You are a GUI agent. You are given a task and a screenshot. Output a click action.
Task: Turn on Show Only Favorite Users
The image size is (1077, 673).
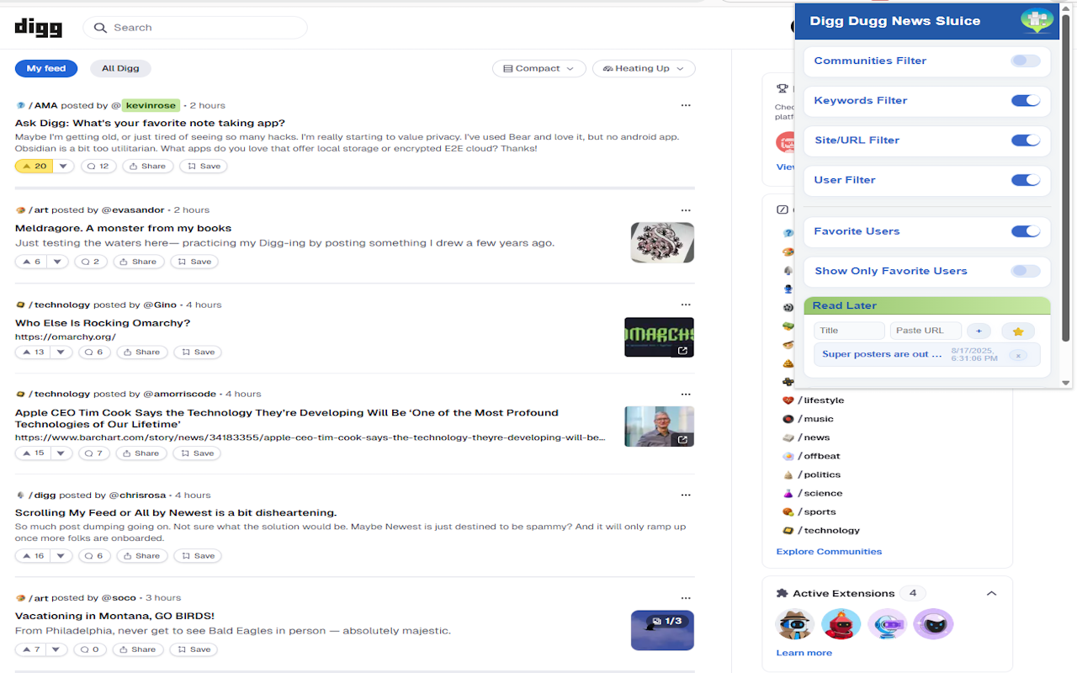[x=1025, y=271]
